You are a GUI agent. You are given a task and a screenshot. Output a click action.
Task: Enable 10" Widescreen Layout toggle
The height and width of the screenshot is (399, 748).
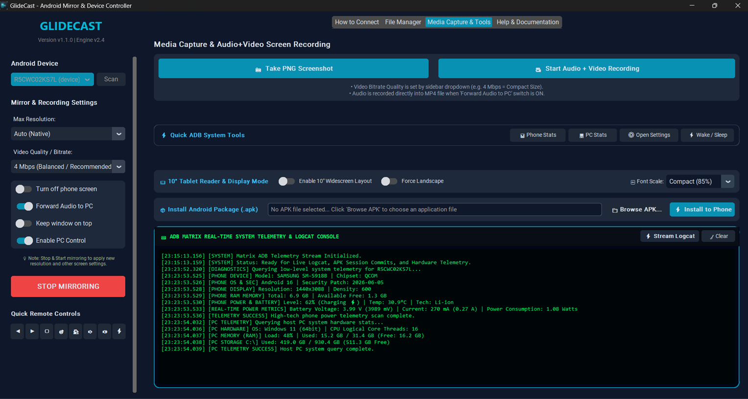tap(286, 181)
